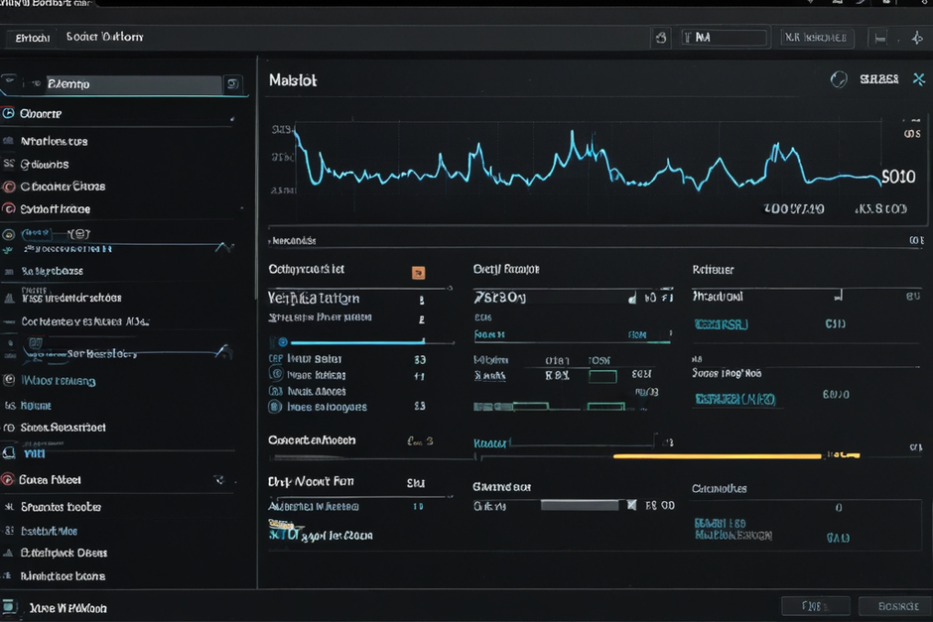Expand the Cloeerte section chevron
Viewport: 933px width, 622px height.
[x=232, y=119]
